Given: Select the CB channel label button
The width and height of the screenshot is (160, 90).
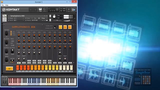Looking at the screenshot, I should click(x=55, y=63).
